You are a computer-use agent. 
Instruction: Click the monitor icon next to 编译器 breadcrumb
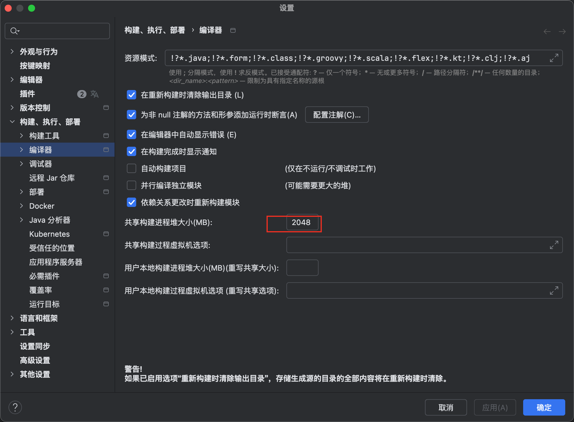pos(233,30)
